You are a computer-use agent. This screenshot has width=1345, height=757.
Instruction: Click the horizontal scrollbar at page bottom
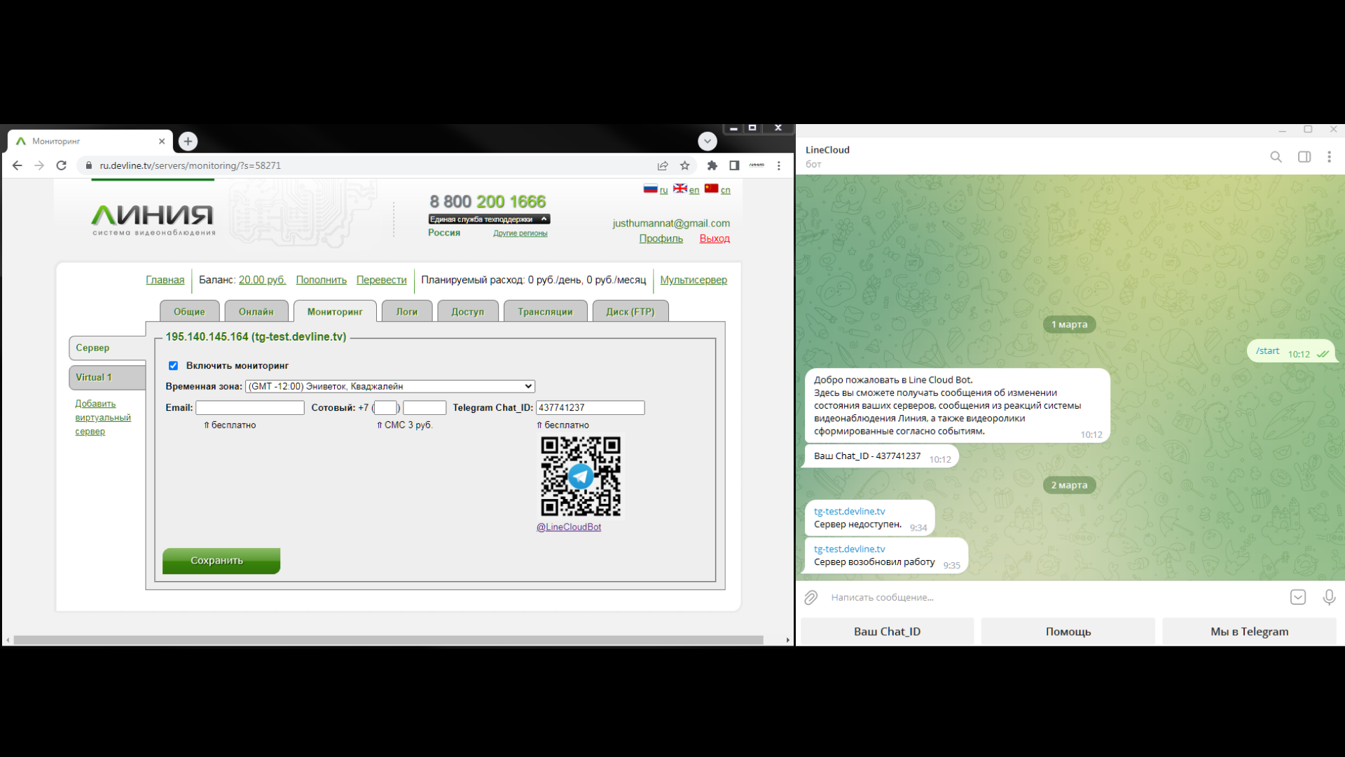[x=388, y=640]
